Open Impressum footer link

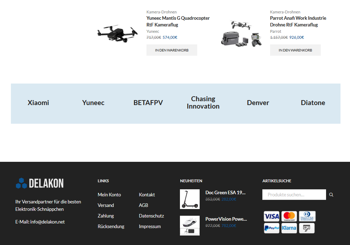point(150,226)
